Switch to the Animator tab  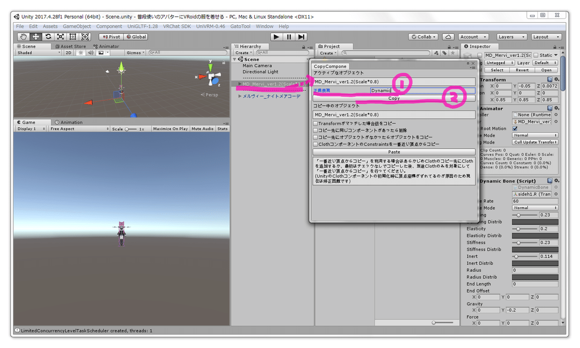point(106,46)
